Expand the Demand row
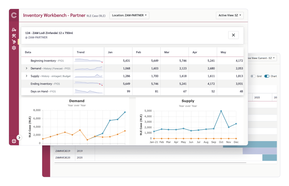 [x=27, y=68]
